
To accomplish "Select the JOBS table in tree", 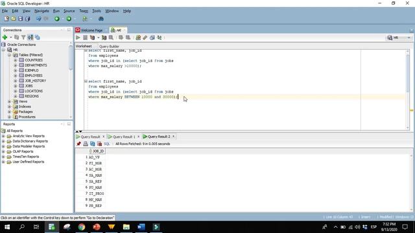I will 29,86.
